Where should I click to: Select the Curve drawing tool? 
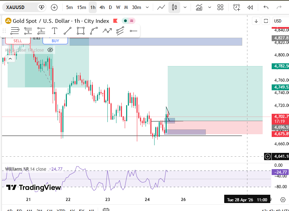point(94,31)
